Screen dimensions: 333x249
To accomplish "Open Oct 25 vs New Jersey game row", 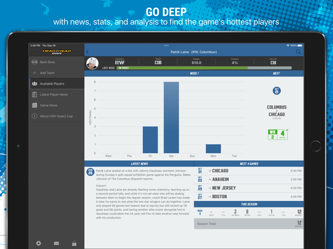I will [249, 188].
